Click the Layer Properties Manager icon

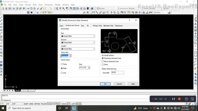point(37,12)
